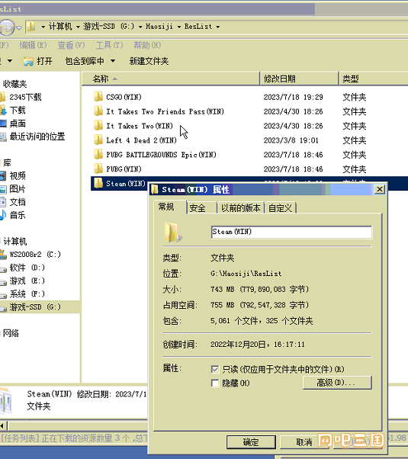The height and width of the screenshot is (459, 408).
Task: Click the 文档 library icon
Action: tap(3, 202)
